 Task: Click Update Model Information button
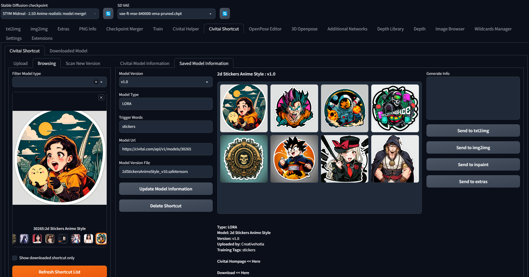(166, 189)
